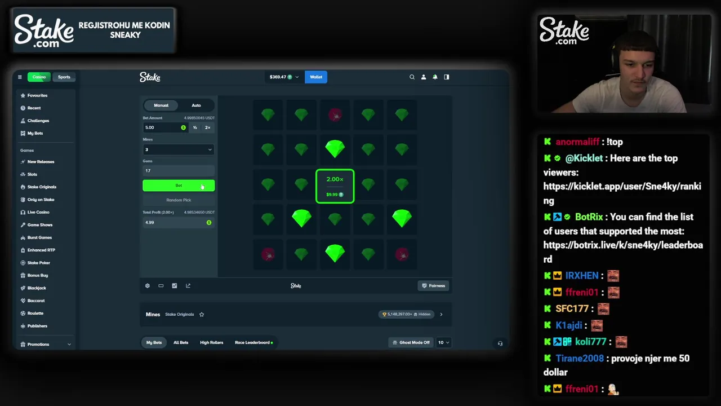Open New Releases in sidebar

[x=41, y=162]
